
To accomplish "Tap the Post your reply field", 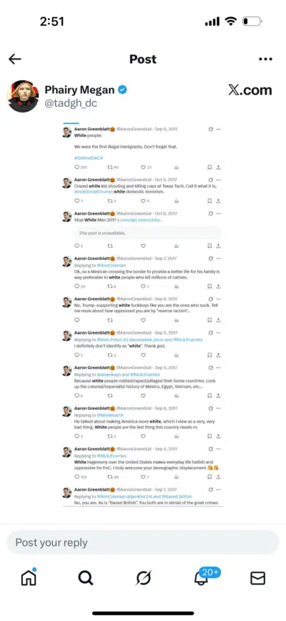I will [x=143, y=543].
